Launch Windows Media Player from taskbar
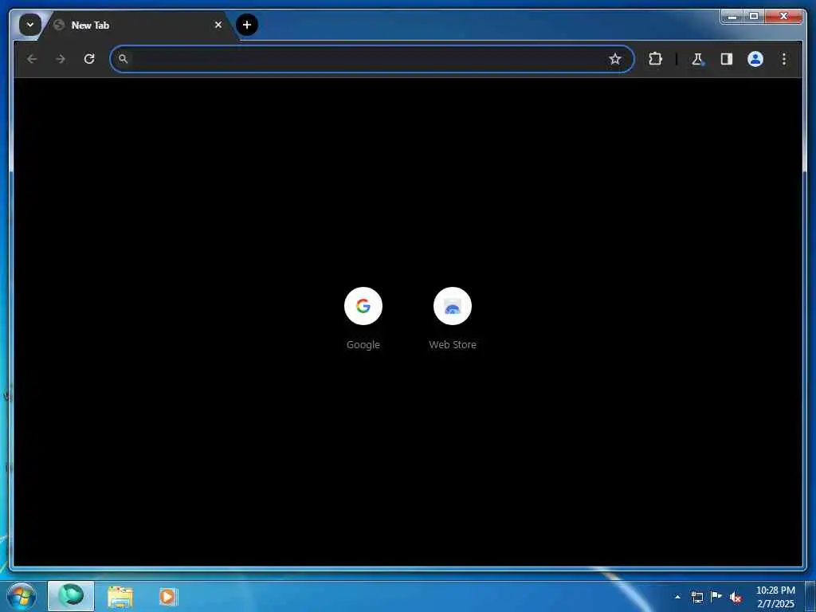 click(x=167, y=596)
